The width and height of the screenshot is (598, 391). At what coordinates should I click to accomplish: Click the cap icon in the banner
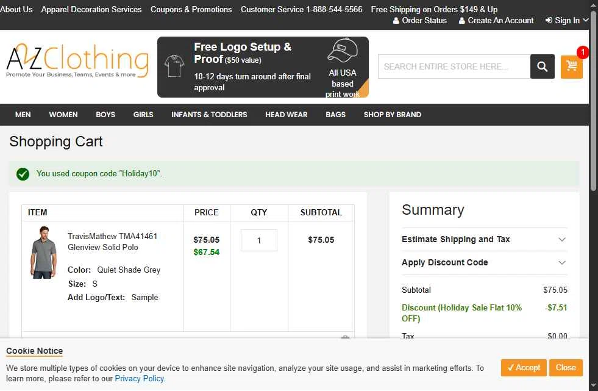tap(343, 50)
